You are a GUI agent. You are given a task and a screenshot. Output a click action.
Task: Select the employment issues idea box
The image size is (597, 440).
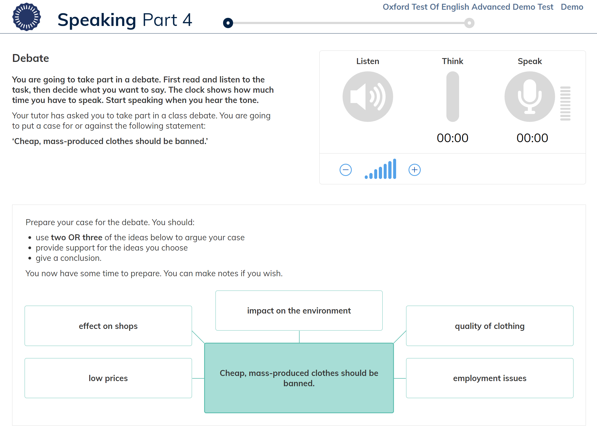coord(490,378)
